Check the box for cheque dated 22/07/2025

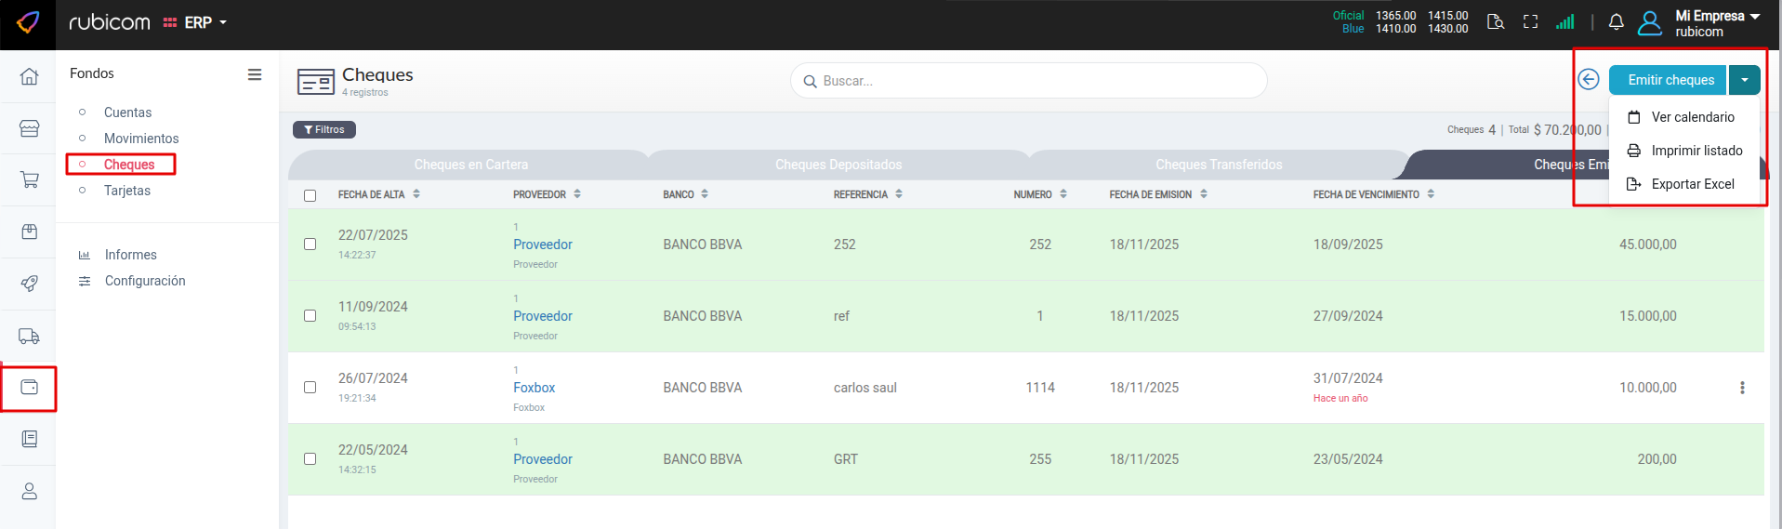(310, 245)
